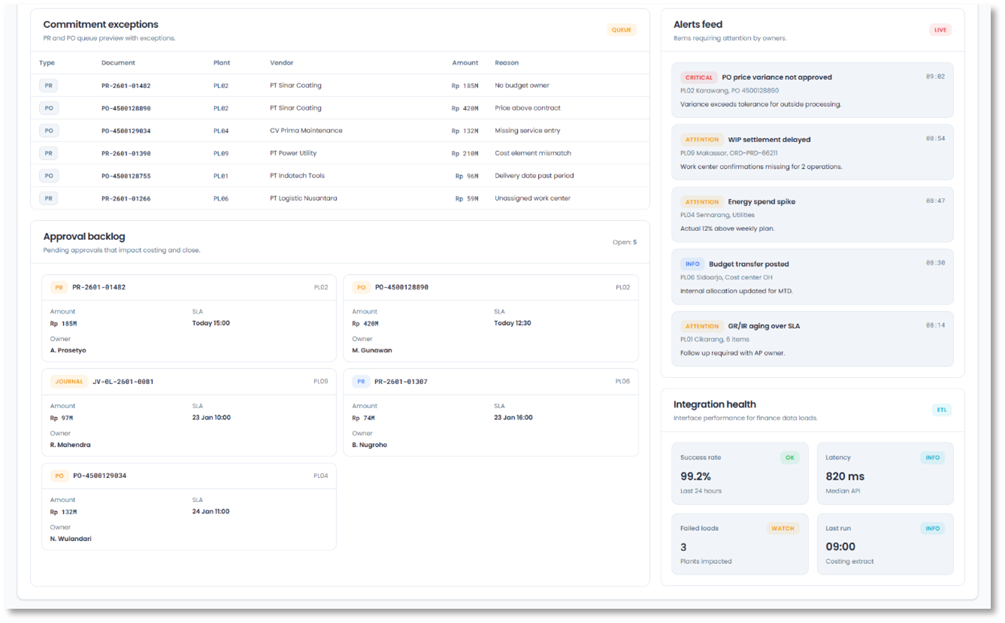Click the Vendor column header
Viewport: 1005px width, 623px height.
(282, 63)
